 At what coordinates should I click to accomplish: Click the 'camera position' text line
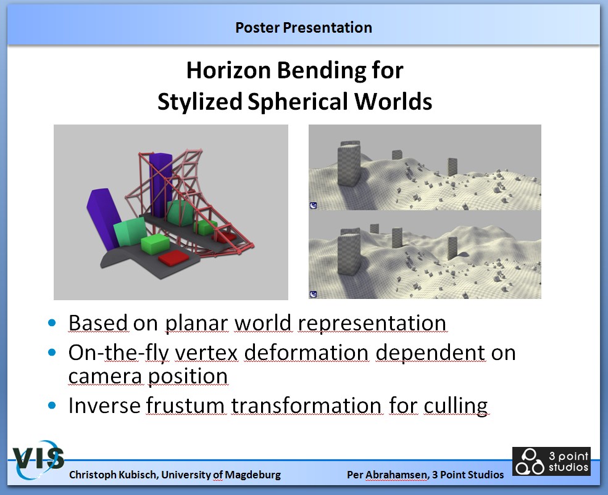tap(148, 375)
